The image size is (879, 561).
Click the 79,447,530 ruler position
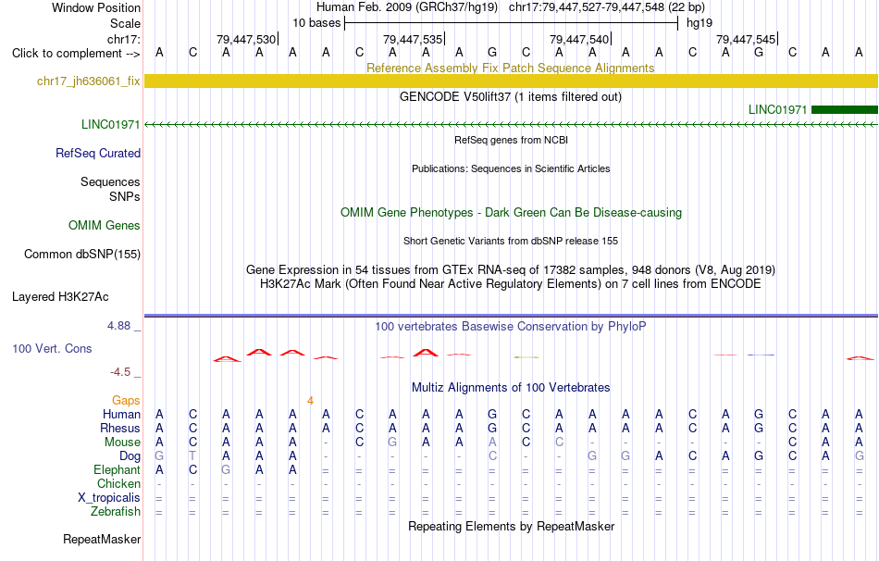(246, 39)
